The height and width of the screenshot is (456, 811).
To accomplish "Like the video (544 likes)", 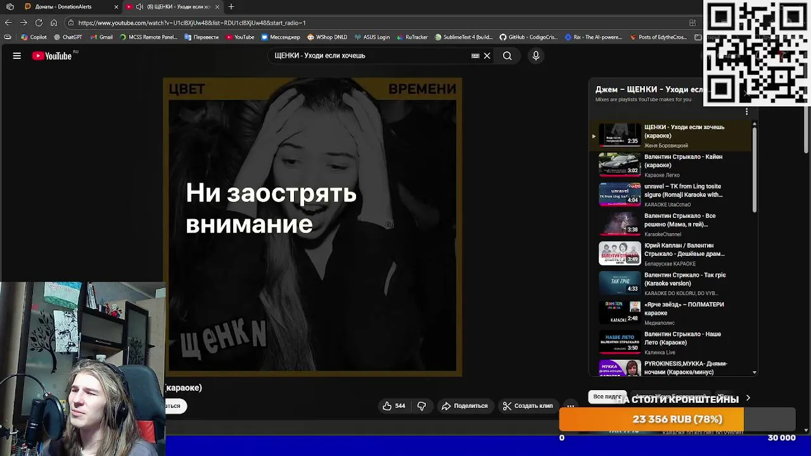I will click(x=393, y=406).
